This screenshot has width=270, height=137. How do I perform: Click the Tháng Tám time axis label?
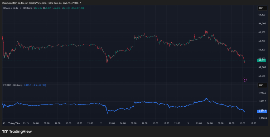14,123
